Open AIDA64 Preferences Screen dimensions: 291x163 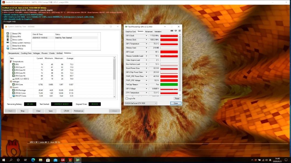pyautogui.click(x=79, y=111)
